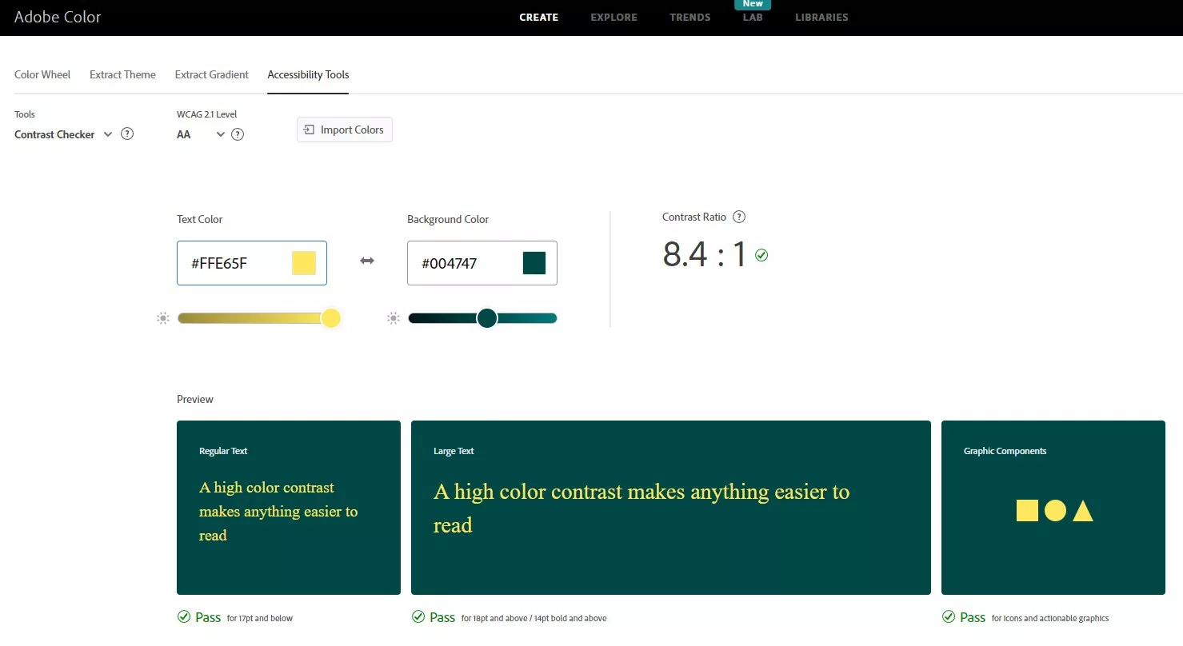This screenshot has width=1183, height=646.
Task: Click the 'Background Color' label
Action: pos(448,219)
